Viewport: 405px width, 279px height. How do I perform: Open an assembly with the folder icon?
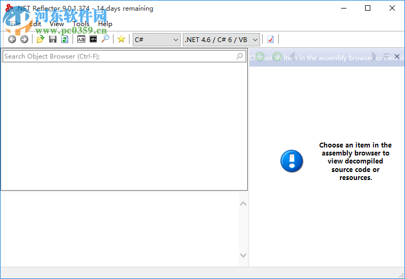pyautogui.click(x=40, y=39)
